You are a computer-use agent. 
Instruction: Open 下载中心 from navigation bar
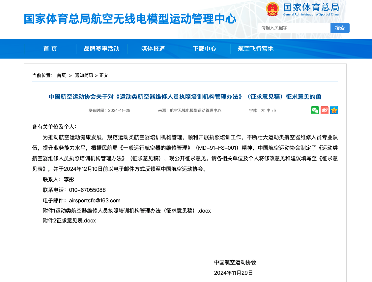[x=204, y=49]
